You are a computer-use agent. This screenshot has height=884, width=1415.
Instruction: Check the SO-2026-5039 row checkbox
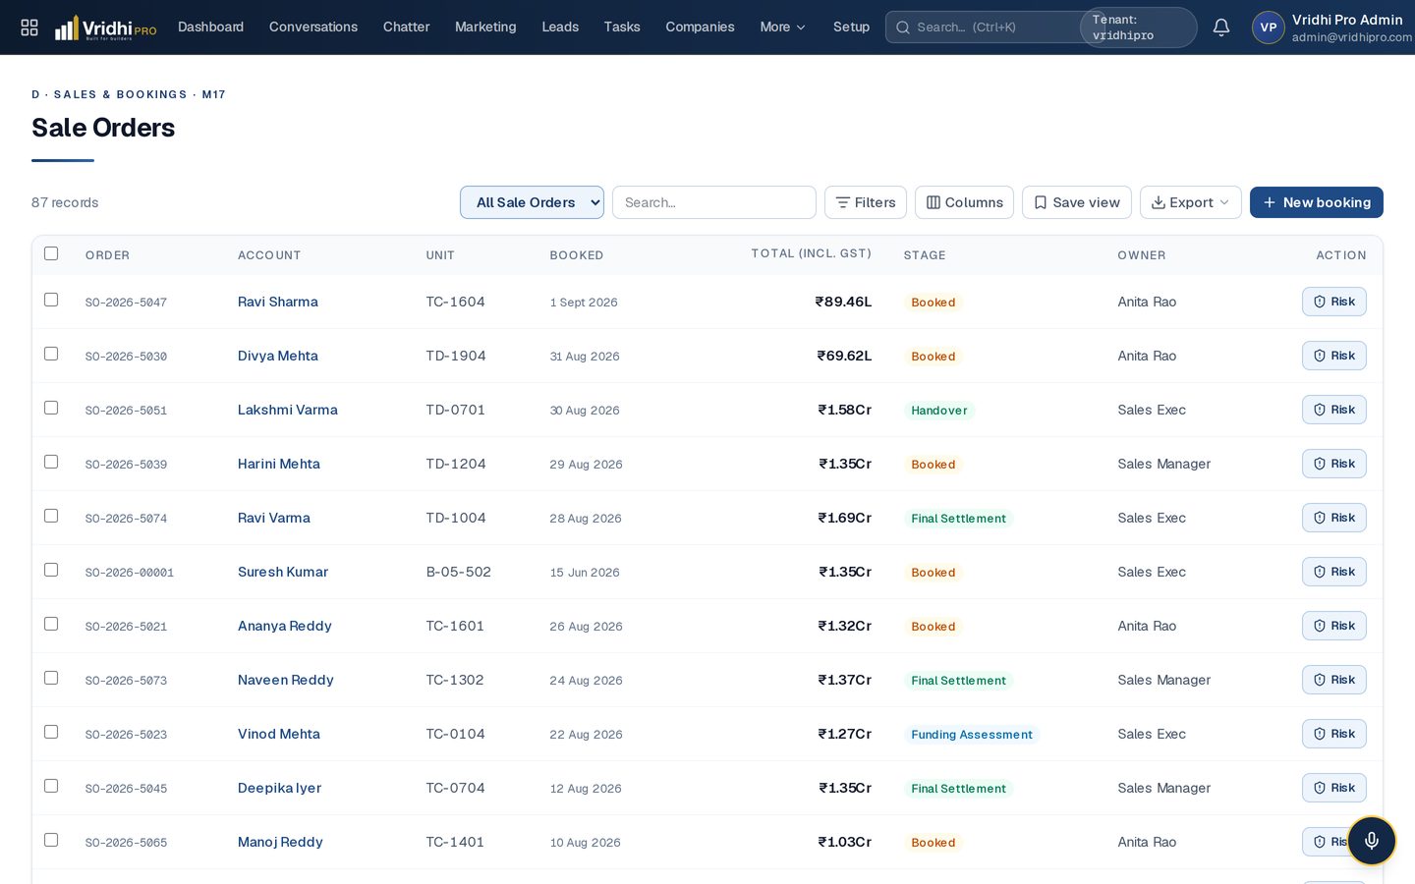click(x=51, y=462)
